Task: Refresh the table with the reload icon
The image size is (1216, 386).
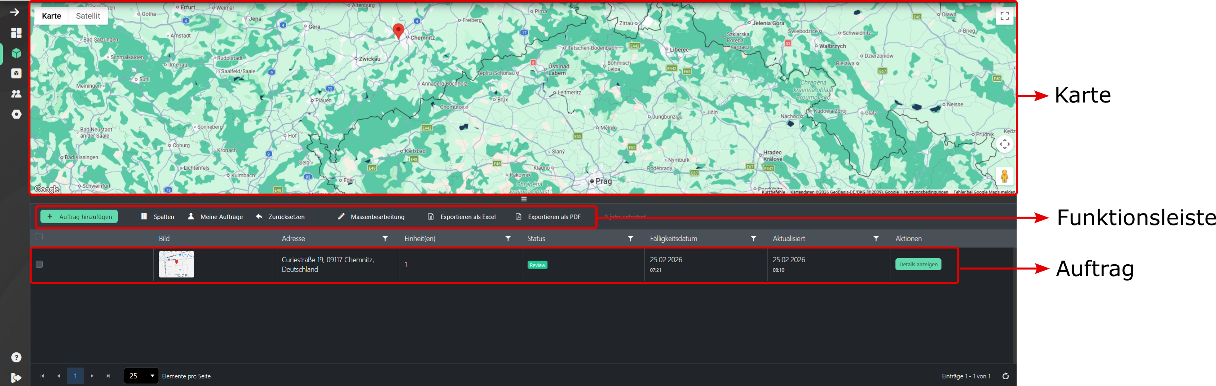Action: (x=1005, y=376)
